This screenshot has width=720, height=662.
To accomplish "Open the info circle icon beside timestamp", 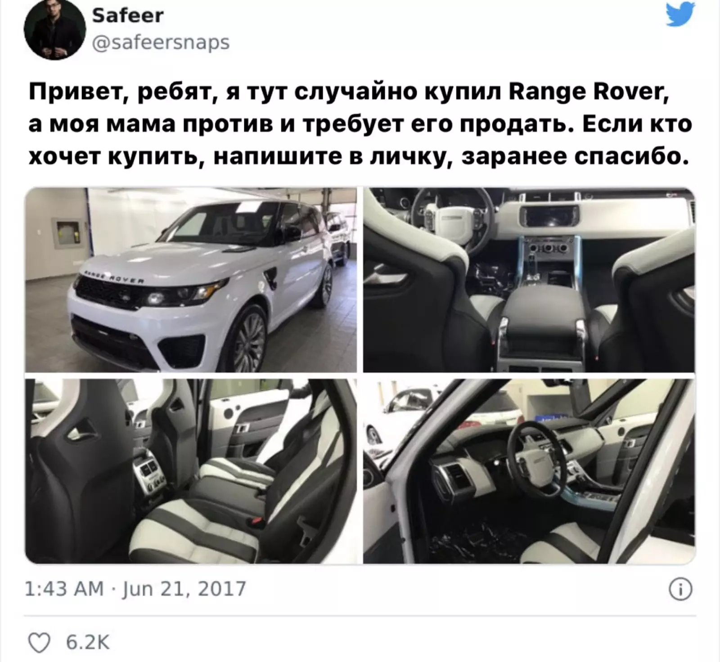I will 680,590.
